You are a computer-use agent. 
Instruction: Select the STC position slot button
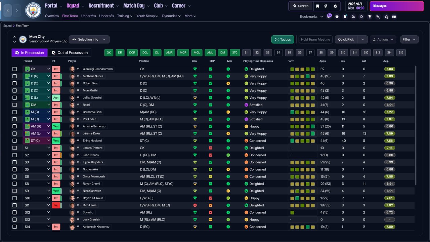(235, 52)
